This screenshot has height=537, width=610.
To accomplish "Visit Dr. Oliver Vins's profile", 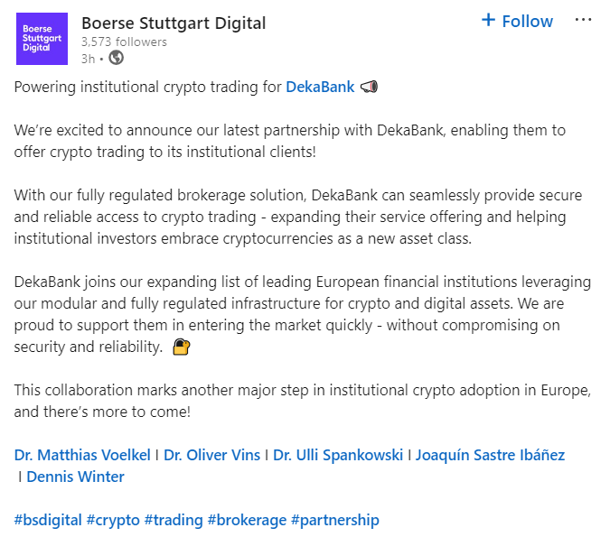I will (211, 455).
